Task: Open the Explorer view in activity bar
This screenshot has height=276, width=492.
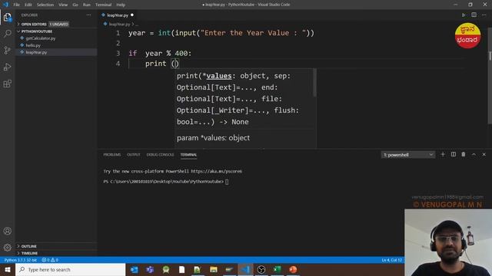Action: coord(7,17)
